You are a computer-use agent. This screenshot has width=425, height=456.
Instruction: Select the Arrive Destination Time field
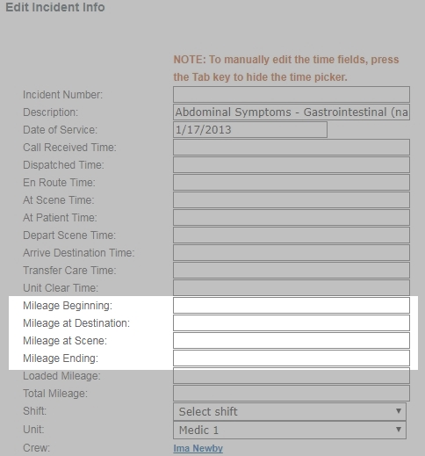point(292,252)
